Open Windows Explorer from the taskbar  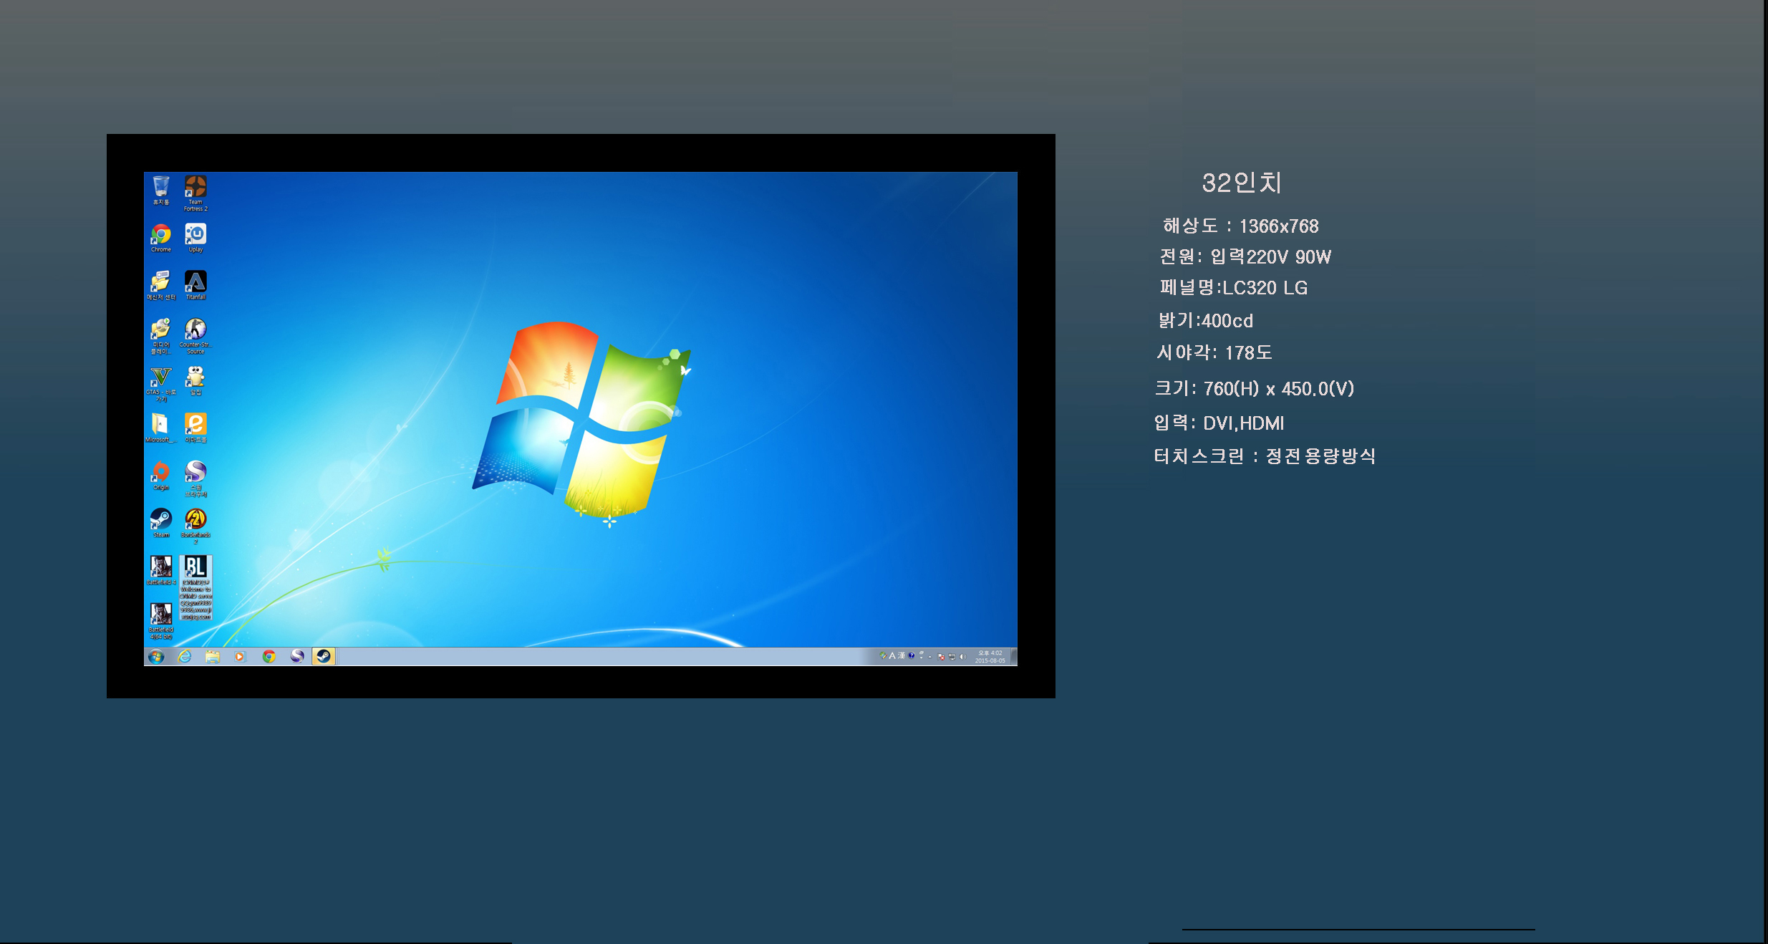[x=213, y=657]
